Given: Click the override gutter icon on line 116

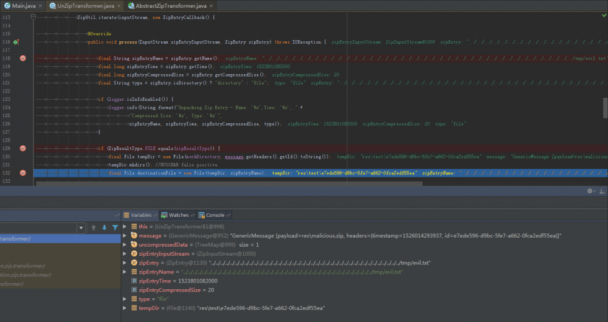Looking at the screenshot, I should (x=16, y=42).
